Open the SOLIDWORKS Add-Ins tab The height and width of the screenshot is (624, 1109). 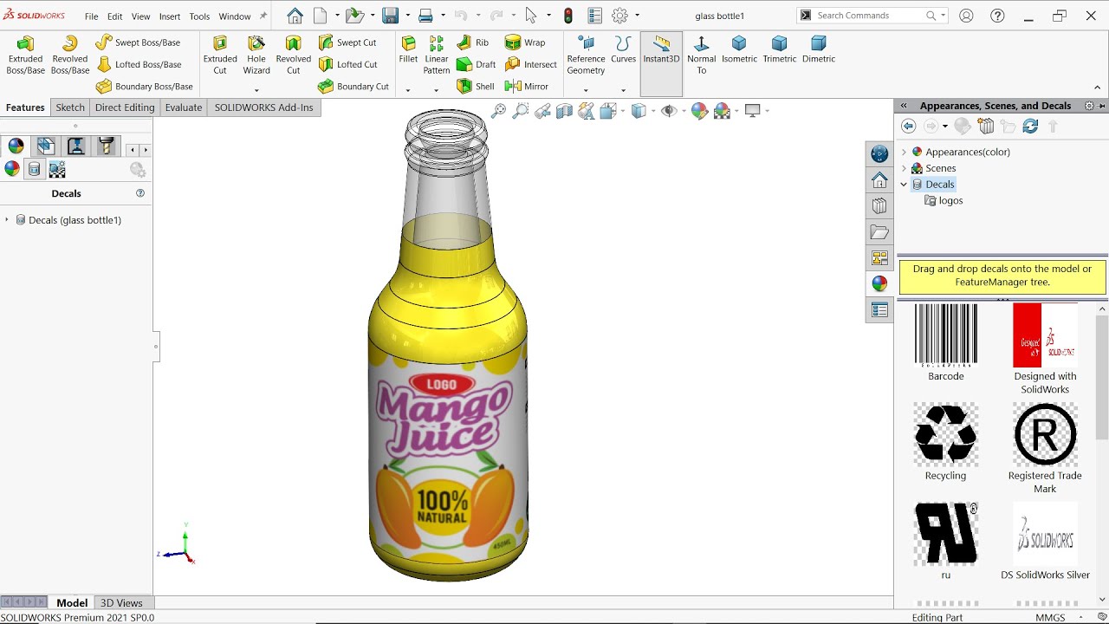[x=264, y=107]
